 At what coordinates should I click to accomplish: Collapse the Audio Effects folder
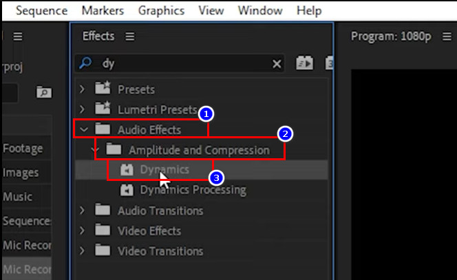pos(84,129)
